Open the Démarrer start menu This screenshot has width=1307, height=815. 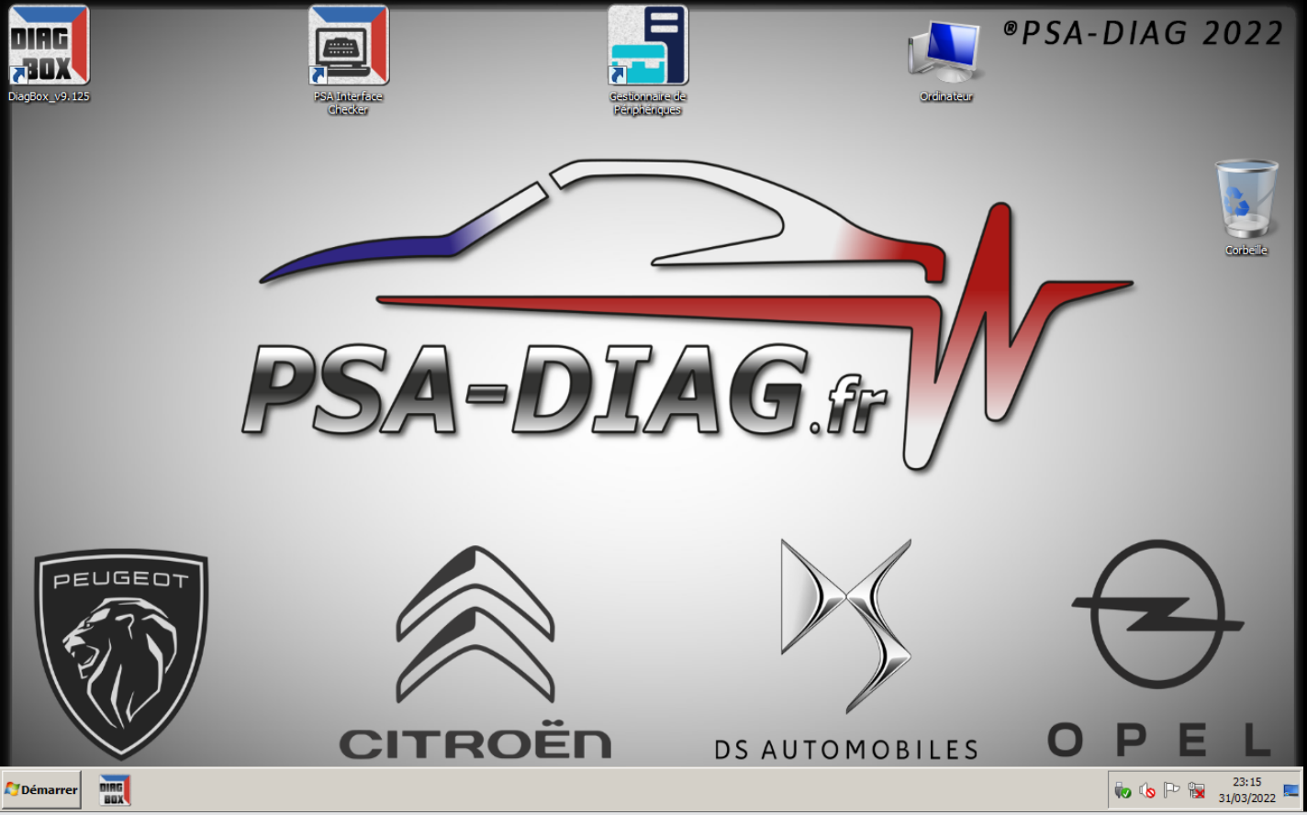coord(42,790)
